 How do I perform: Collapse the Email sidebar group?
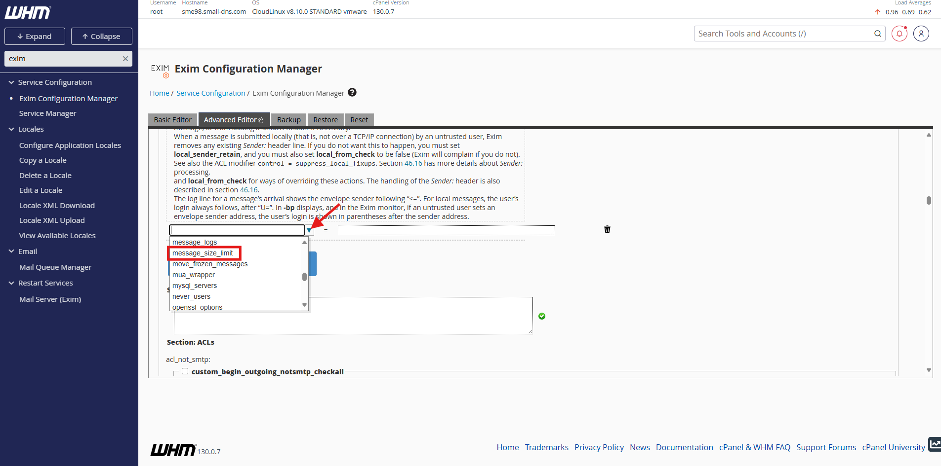11,251
